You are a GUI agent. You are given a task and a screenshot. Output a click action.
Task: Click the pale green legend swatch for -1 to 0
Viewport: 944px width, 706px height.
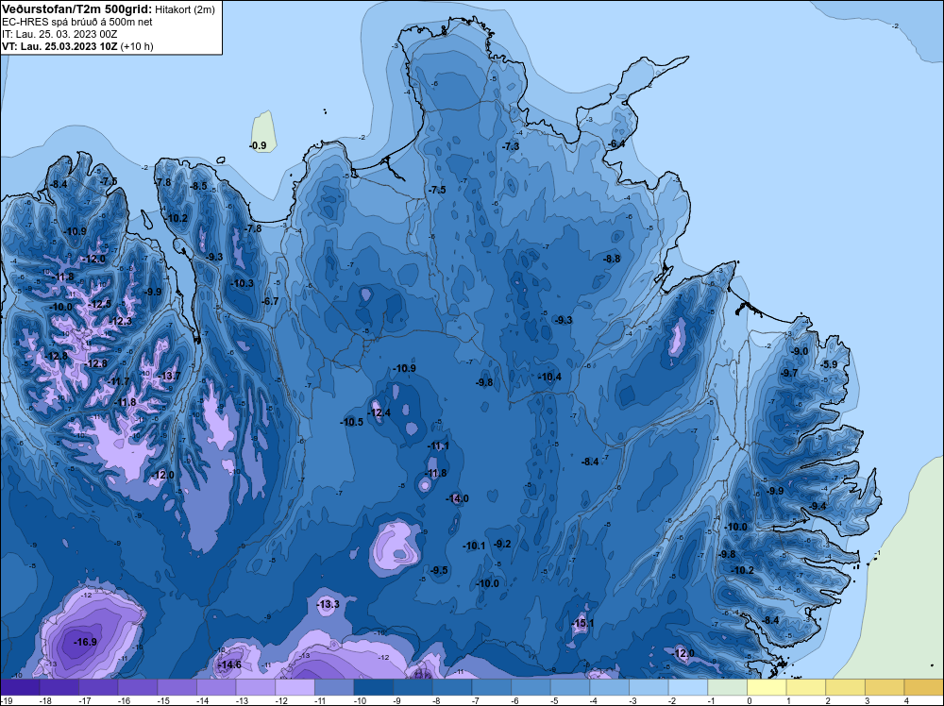point(727,687)
